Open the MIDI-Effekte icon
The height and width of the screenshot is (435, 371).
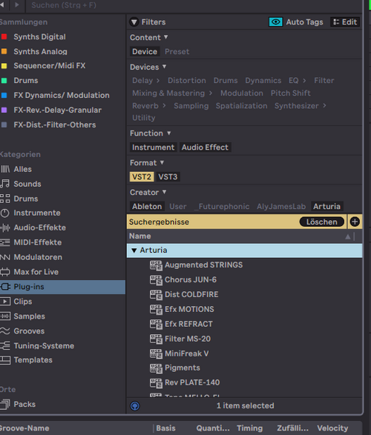(5, 242)
